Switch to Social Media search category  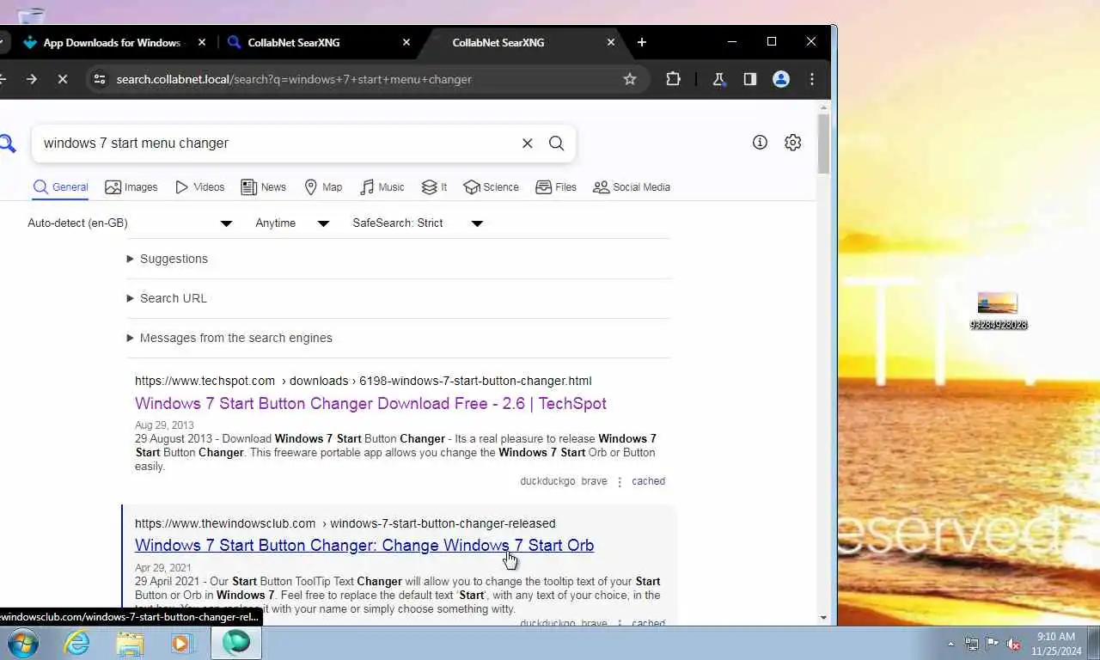(632, 187)
